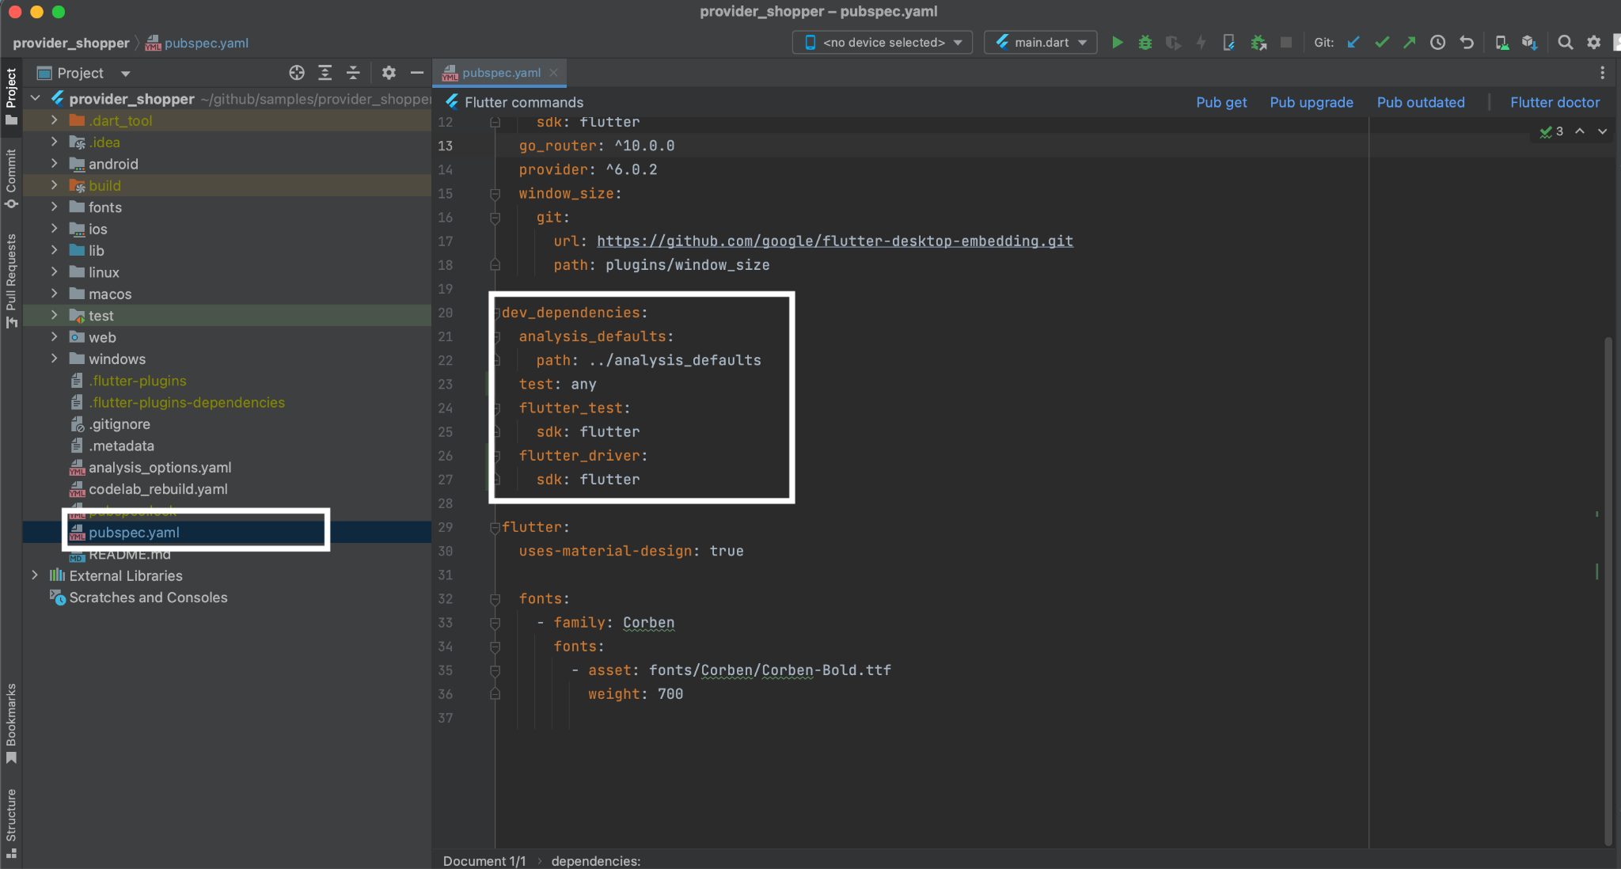The image size is (1621, 869).
Task: Fold the flutter block on line 29
Action: coord(495,528)
